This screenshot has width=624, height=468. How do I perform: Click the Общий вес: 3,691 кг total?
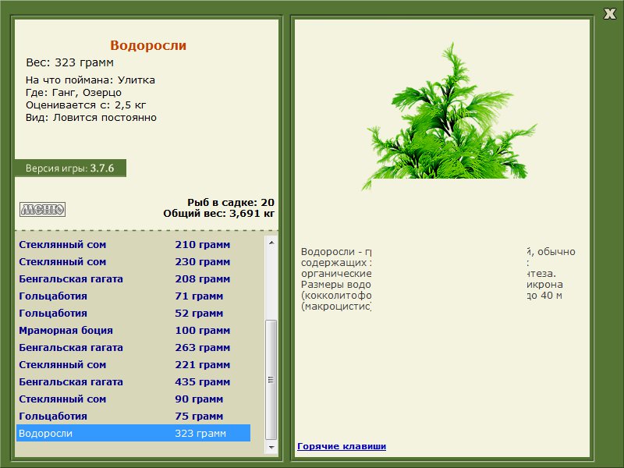(x=219, y=214)
